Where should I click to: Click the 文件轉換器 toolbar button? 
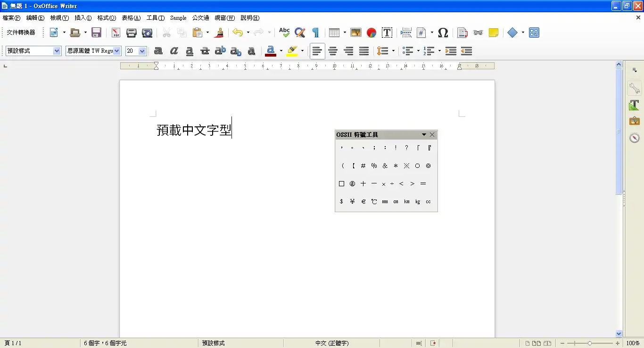pyautogui.click(x=21, y=33)
